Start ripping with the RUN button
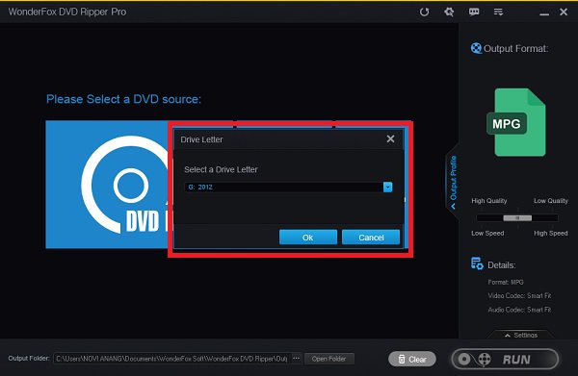 click(x=505, y=359)
